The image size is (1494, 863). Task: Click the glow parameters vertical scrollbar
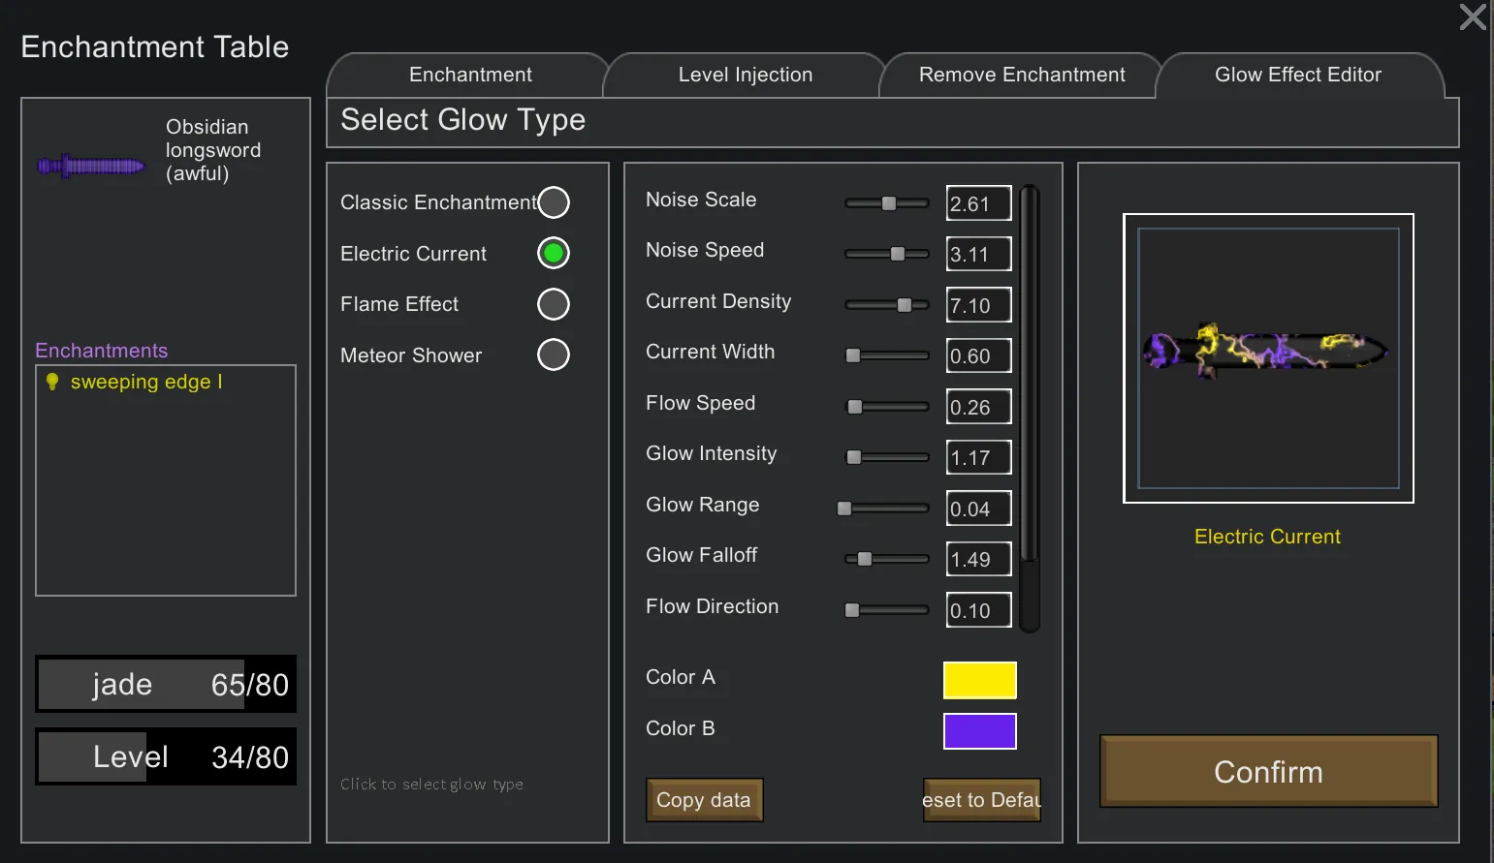pos(1030,407)
